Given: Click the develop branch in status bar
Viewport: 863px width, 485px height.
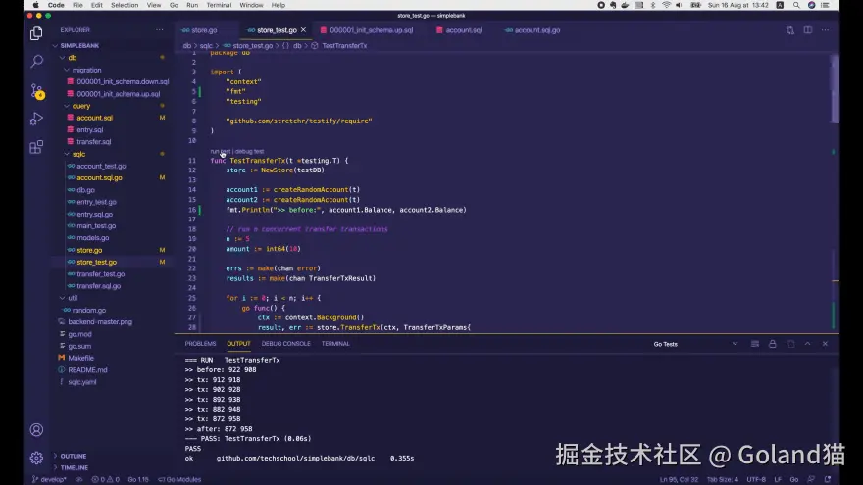Looking at the screenshot, I should coord(49,479).
